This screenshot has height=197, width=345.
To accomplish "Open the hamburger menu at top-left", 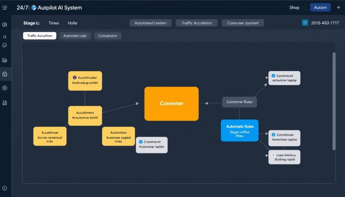I will [x=5, y=7].
